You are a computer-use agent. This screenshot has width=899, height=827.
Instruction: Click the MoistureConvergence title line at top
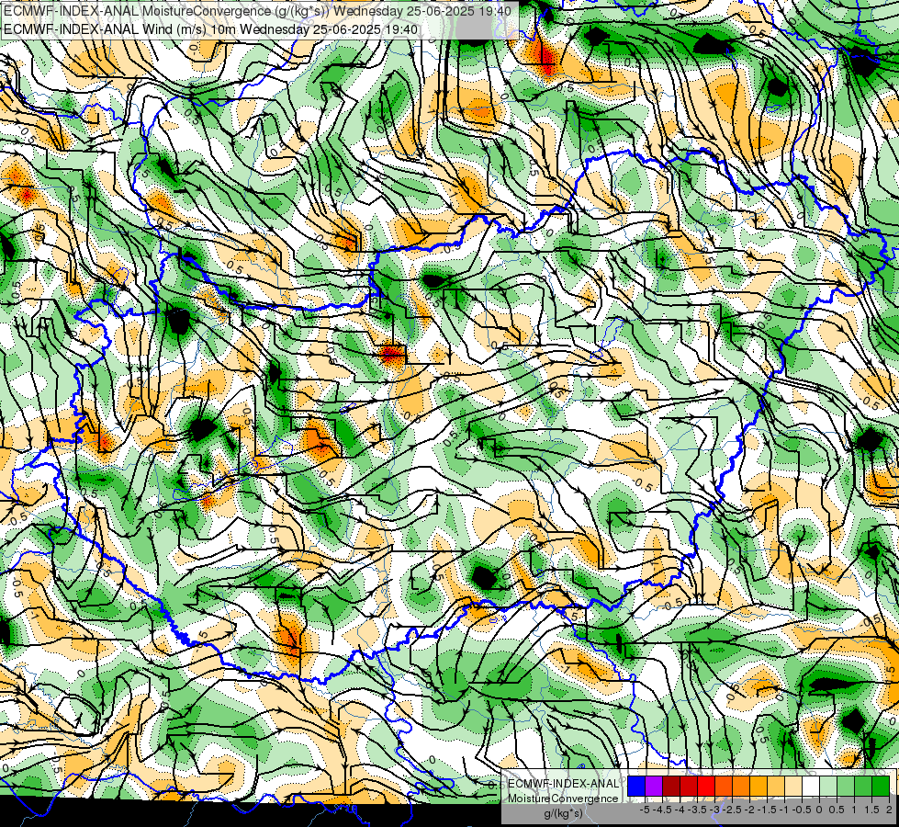point(258,11)
